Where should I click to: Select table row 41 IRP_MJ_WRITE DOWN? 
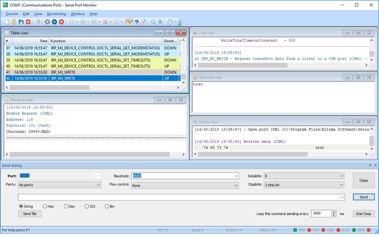coord(93,72)
